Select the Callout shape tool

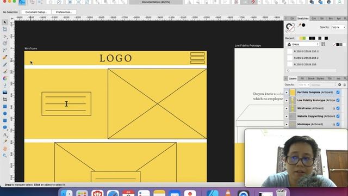point(5,127)
